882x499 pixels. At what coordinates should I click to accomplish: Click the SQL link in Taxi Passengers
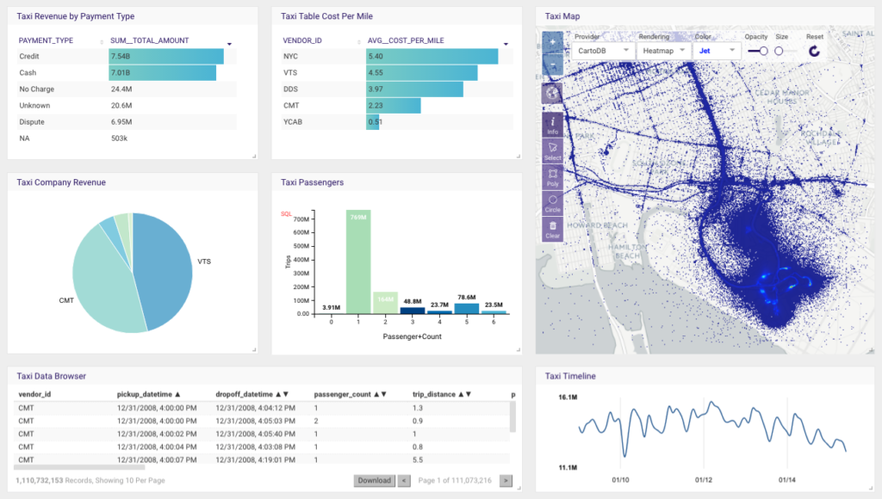point(286,213)
